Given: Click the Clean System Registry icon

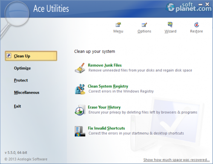Looking at the screenshot, I should pos(80,89).
